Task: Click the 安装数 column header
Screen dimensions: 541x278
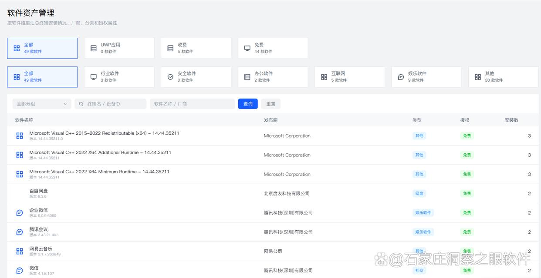Action: (x=511, y=120)
